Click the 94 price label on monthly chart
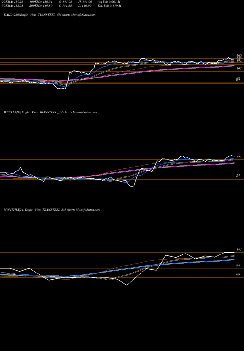 click(x=238, y=266)
